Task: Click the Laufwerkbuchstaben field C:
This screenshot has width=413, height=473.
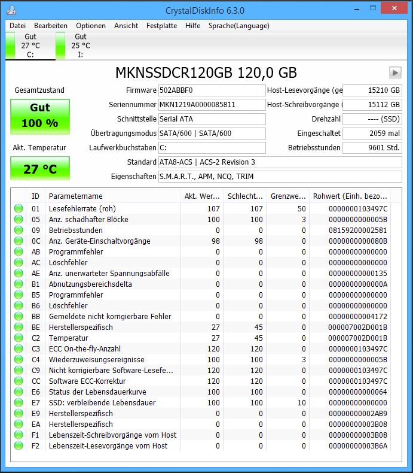Action: pyautogui.click(x=212, y=148)
